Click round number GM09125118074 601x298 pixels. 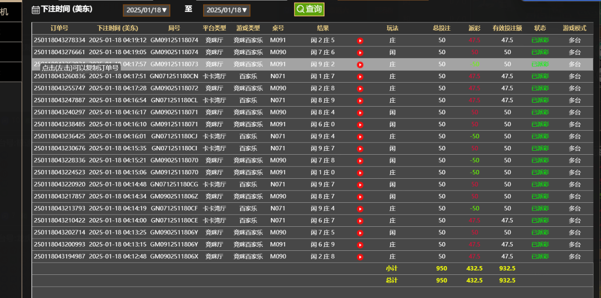(x=174, y=40)
